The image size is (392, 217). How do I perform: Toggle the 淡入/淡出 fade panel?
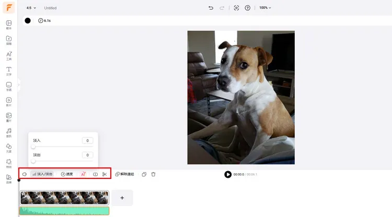42,174
